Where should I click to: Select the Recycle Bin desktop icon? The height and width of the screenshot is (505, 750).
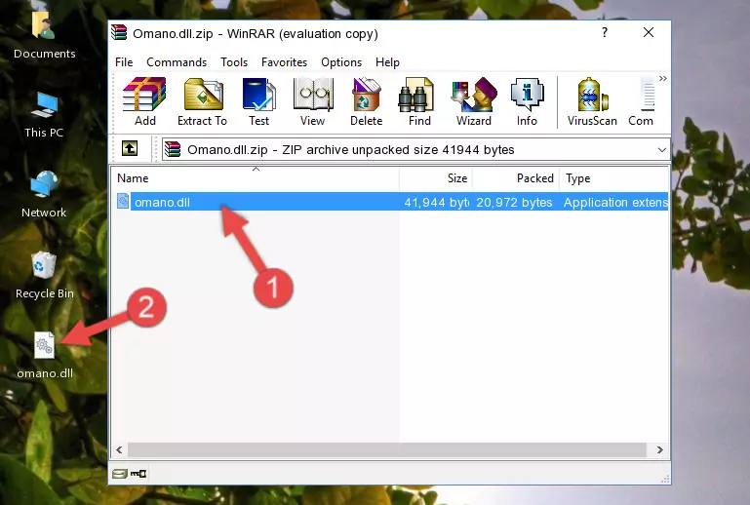45,275
